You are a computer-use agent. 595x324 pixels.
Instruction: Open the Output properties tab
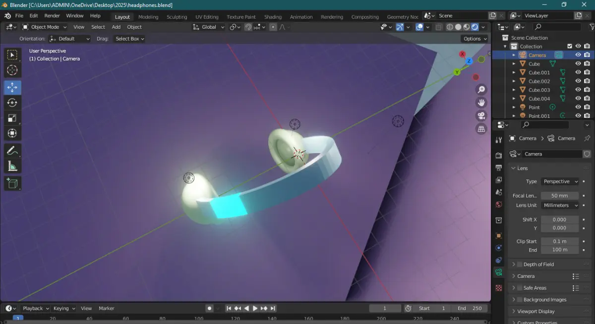[x=499, y=167]
